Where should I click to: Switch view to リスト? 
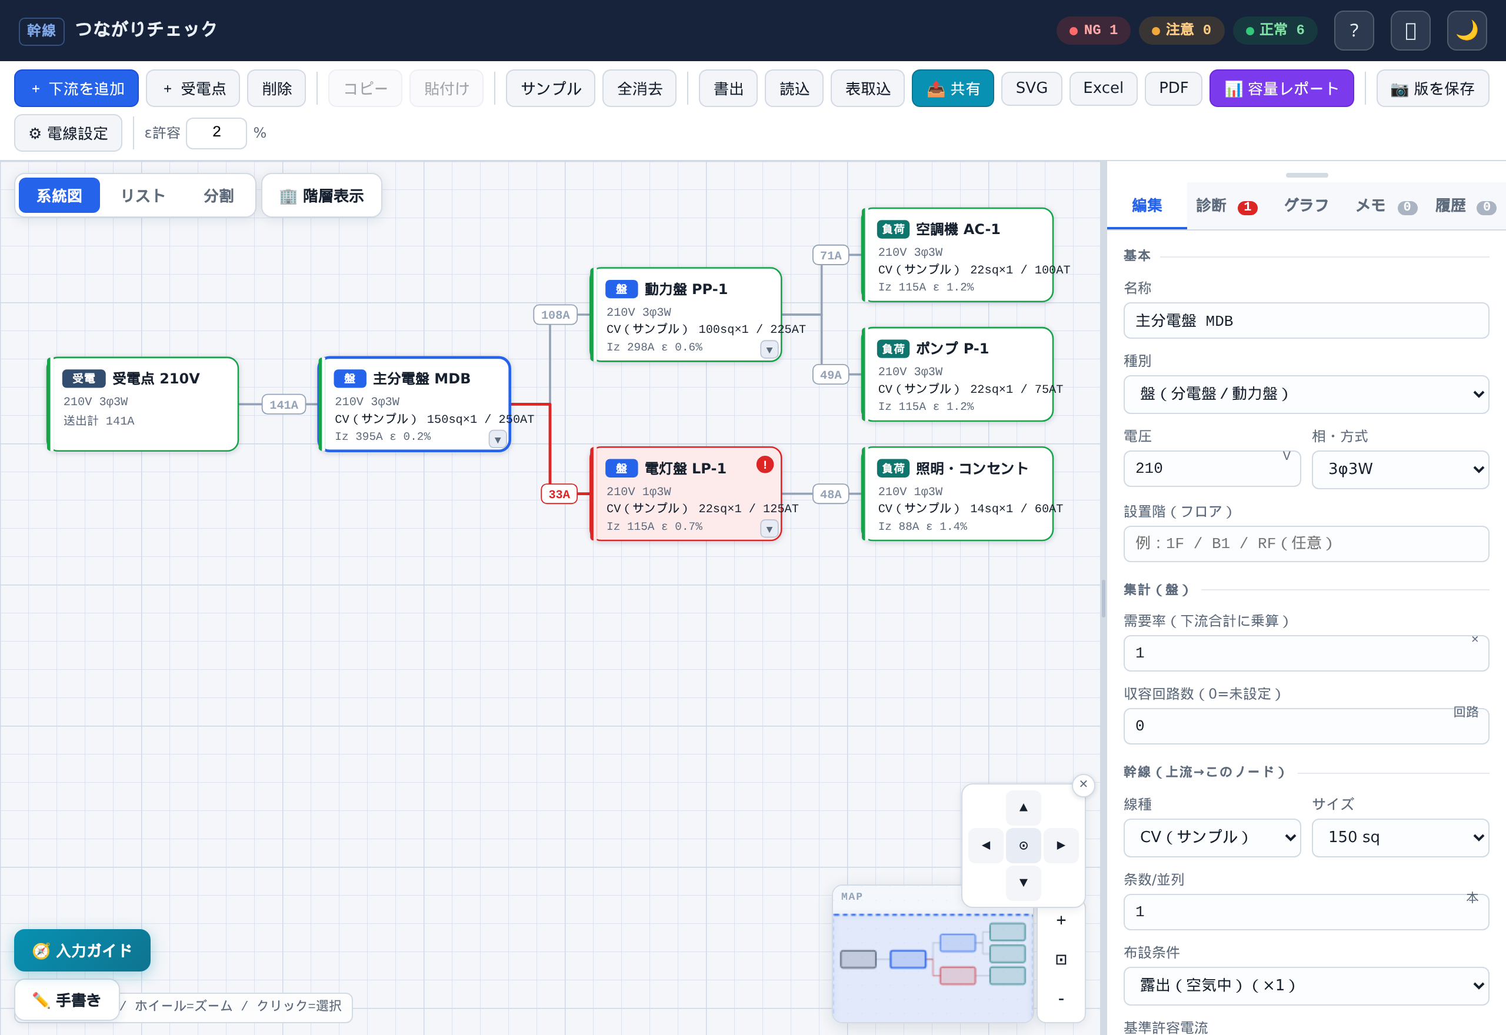(143, 195)
